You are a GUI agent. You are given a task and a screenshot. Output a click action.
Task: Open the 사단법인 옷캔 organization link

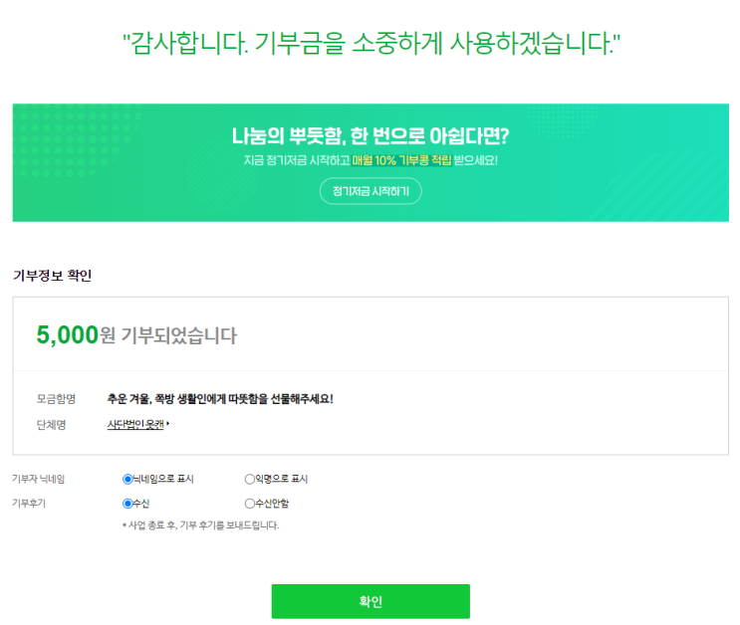(135, 425)
